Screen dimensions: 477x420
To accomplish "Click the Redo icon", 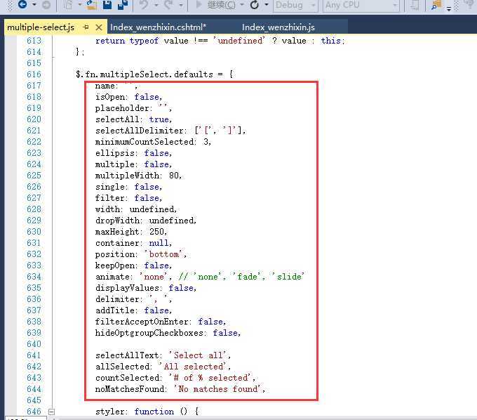I will click(x=168, y=5).
